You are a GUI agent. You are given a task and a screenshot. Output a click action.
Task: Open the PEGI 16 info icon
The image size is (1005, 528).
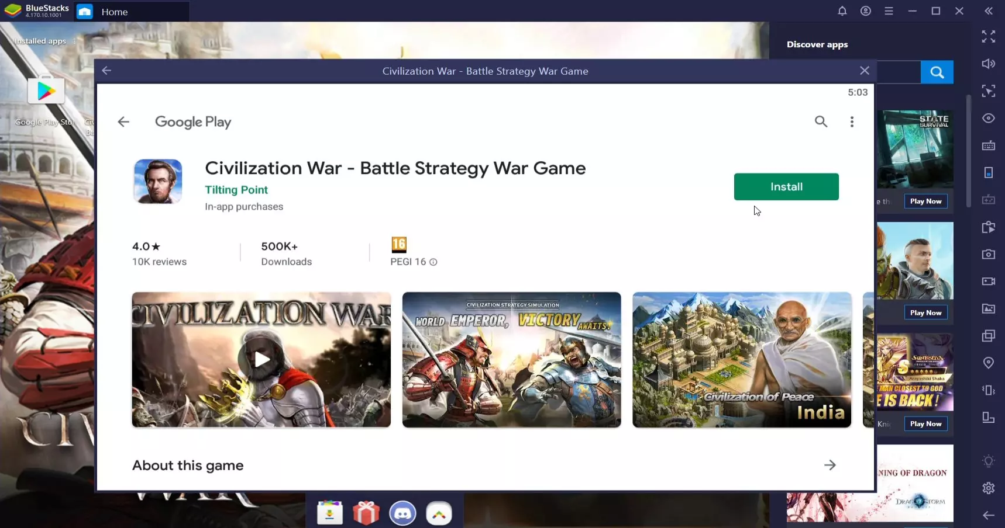(x=433, y=262)
